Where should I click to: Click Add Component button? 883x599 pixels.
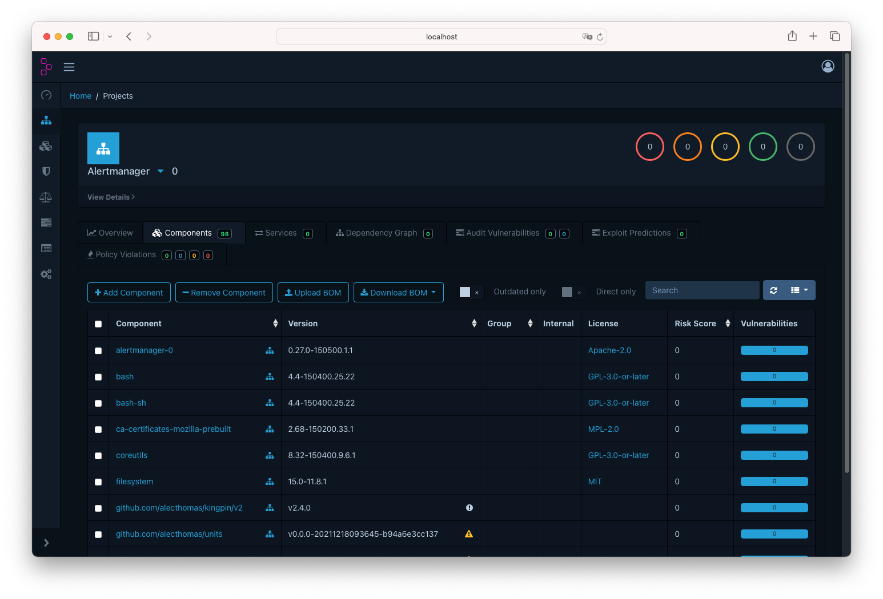coord(129,292)
